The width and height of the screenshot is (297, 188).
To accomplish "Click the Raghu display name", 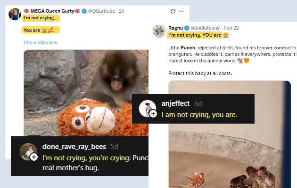I will click(x=175, y=28).
